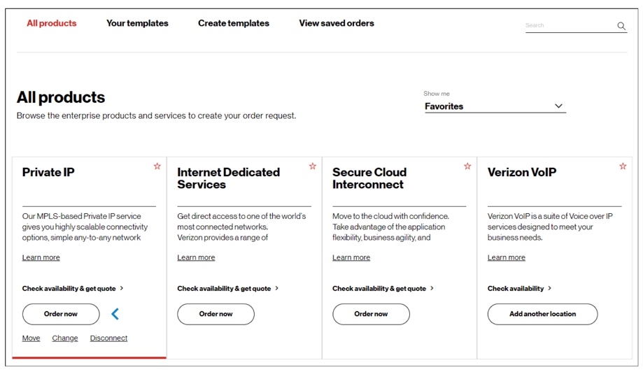Click the search magnifier icon
The image size is (643, 372).
click(621, 26)
